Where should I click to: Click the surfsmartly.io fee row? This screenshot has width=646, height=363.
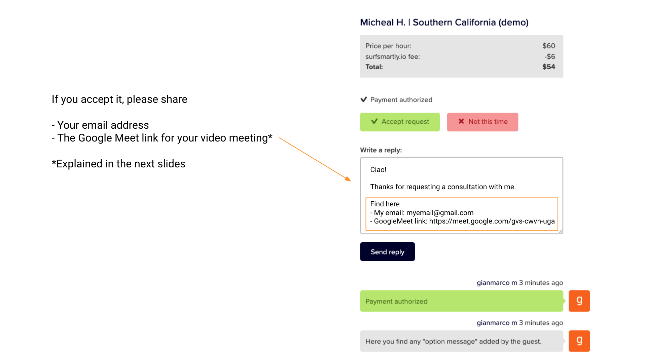(461, 56)
